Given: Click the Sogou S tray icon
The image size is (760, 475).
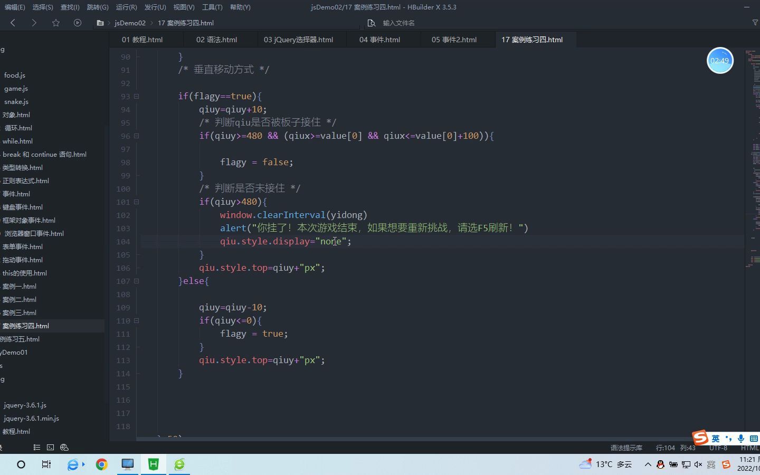Looking at the screenshot, I should click(x=726, y=464).
